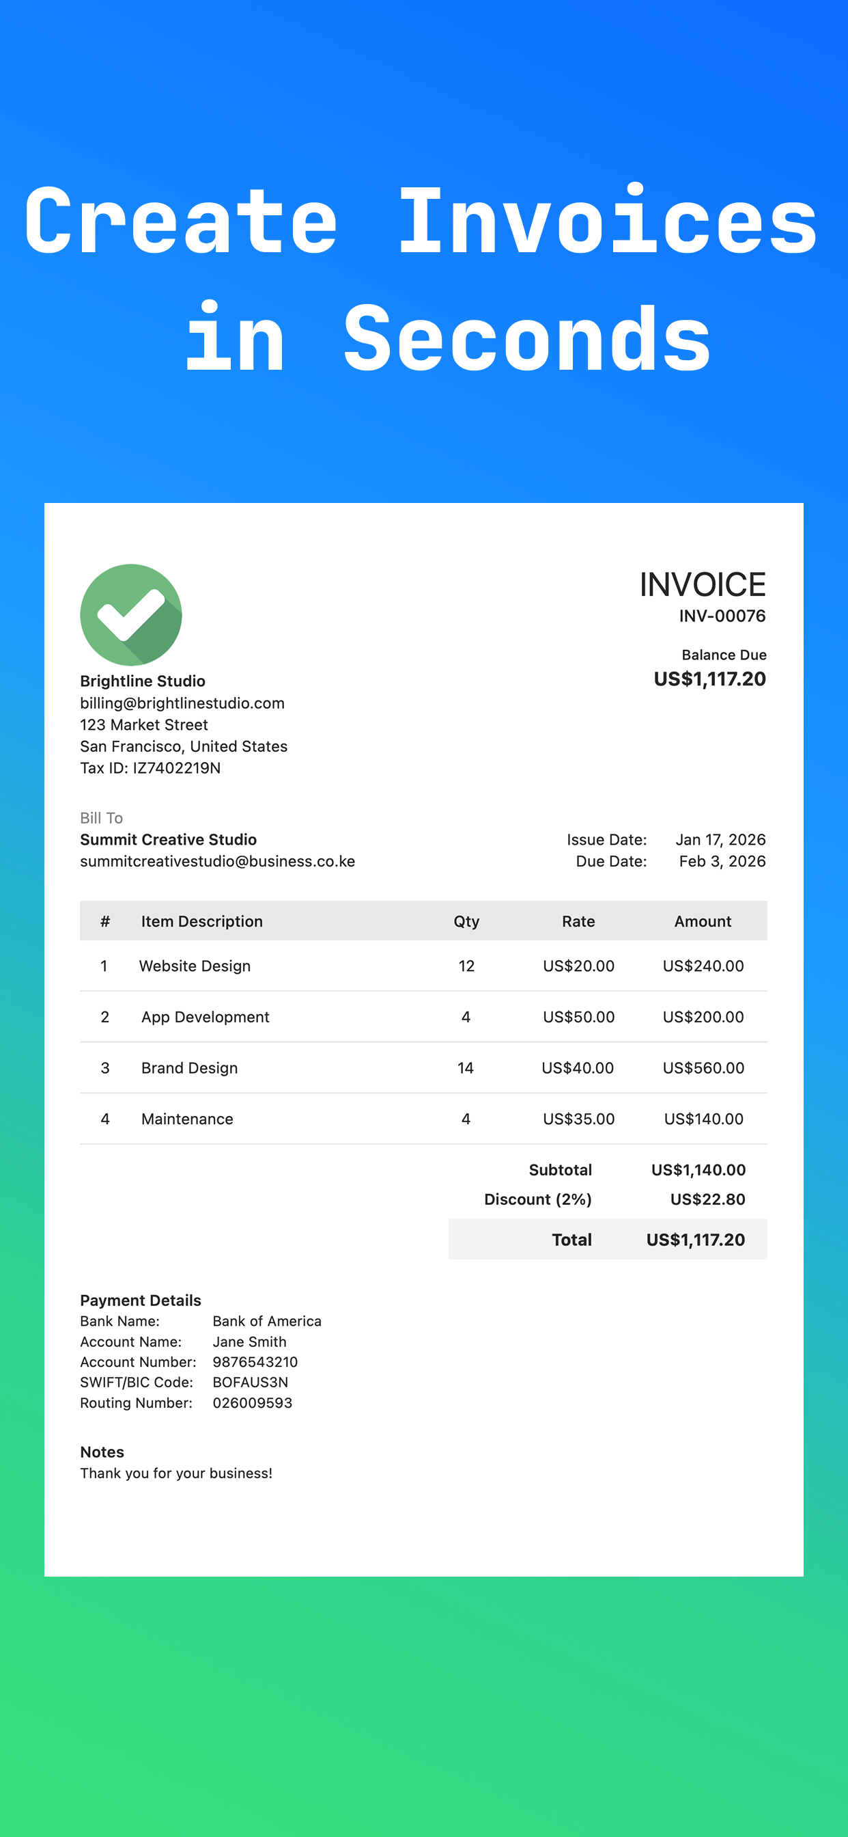The image size is (848, 1837).
Task: Click the Payment Details heading
Action: tap(141, 1300)
